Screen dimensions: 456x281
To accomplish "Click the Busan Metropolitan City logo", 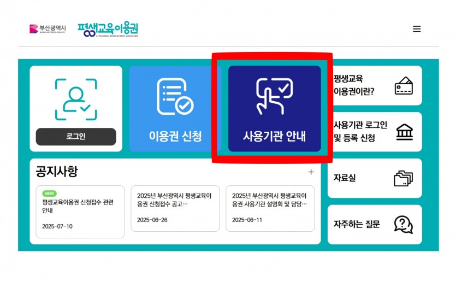I will tap(48, 29).
